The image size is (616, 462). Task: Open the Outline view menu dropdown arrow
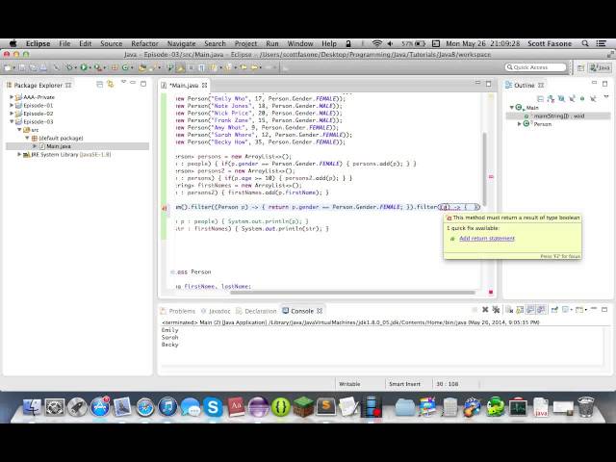pyautogui.click(x=605, y=97)
